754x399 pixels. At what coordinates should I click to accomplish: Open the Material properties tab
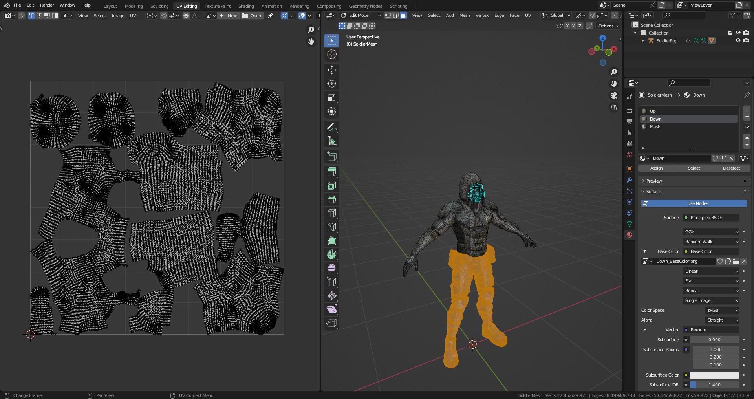pyautogui.click(x=630, y=235)
